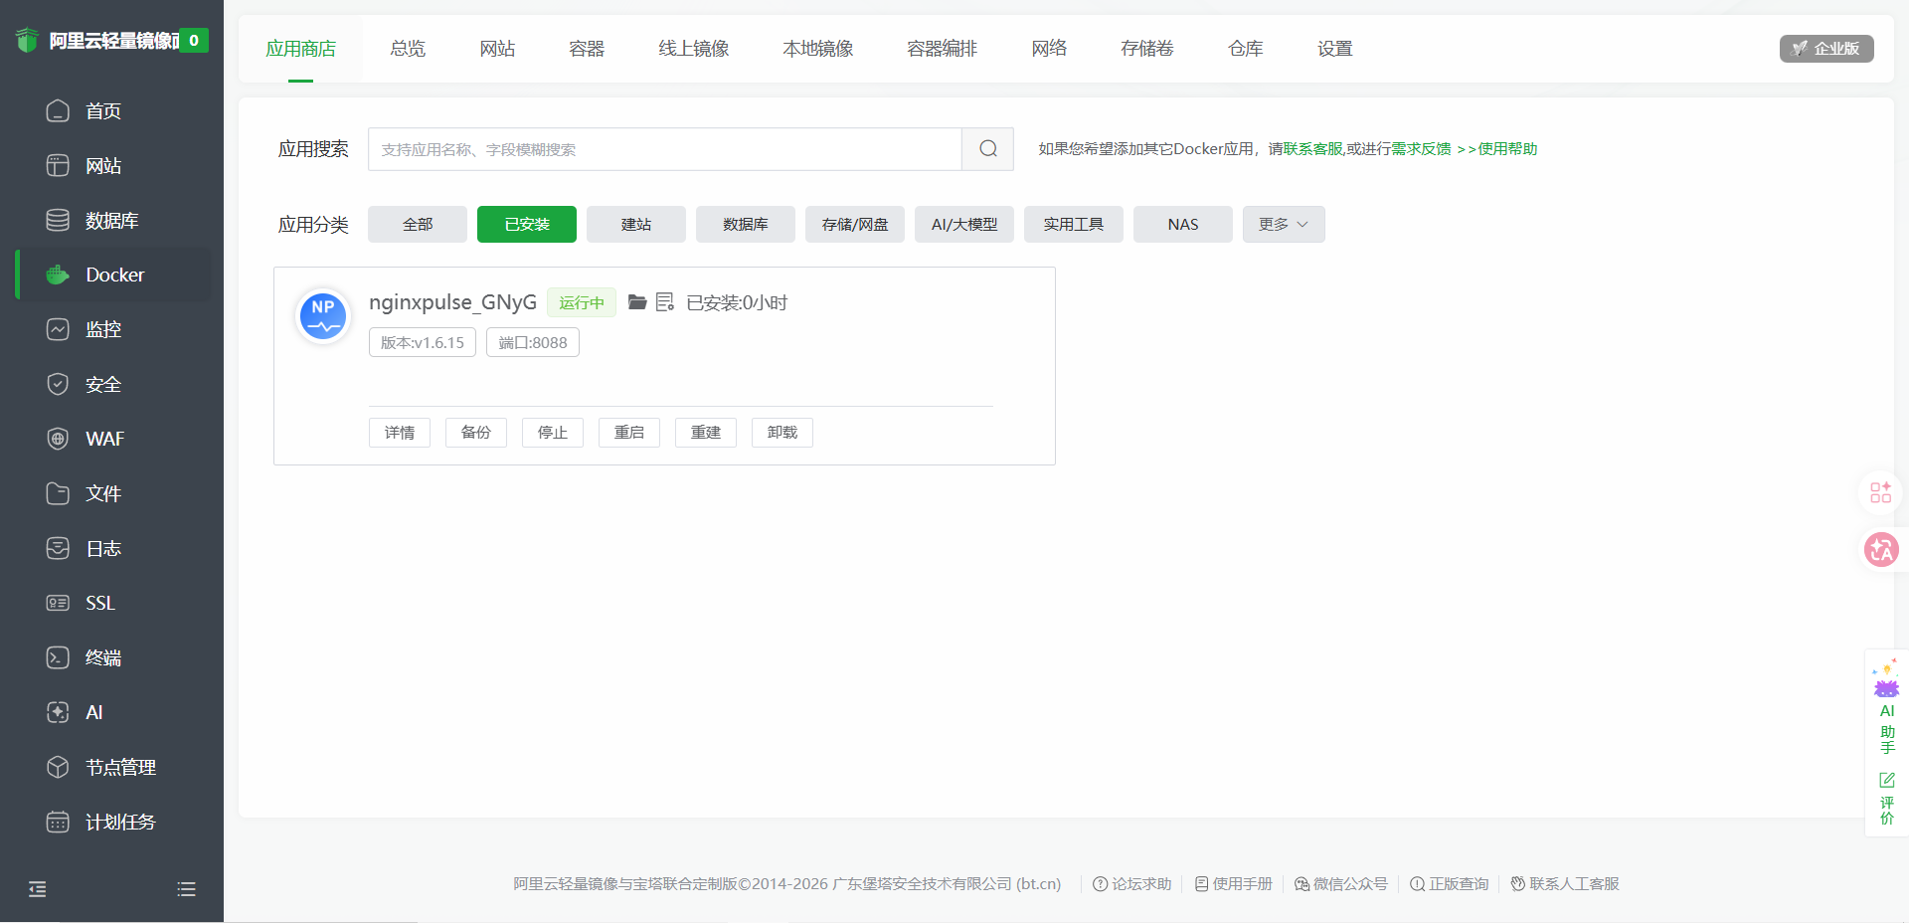
Task: Filter by 数据库 category button
Action: click(746, 224)
